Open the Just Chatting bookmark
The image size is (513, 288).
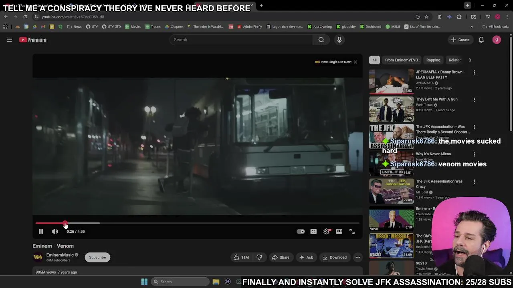pyautogui.click(x=320, y=27)
